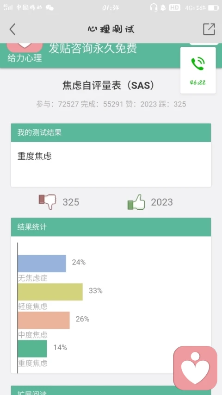
Task: Open the pink heart floating icon
Action: (195, 368)
